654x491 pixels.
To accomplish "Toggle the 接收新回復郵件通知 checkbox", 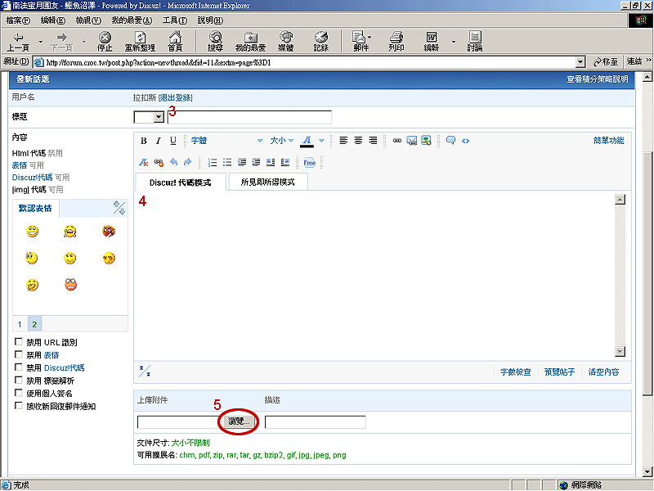I will [19, 406].
